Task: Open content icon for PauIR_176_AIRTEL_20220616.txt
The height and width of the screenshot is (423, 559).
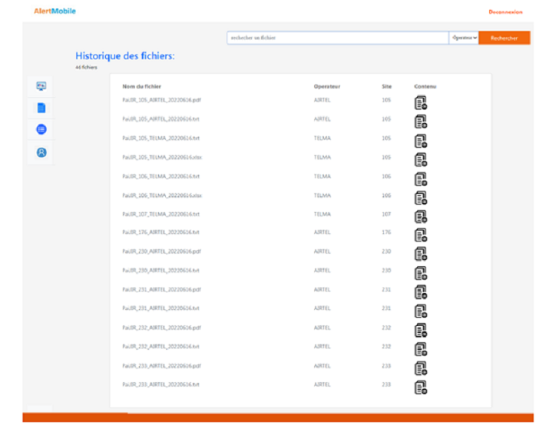Action: pos(420,235)
